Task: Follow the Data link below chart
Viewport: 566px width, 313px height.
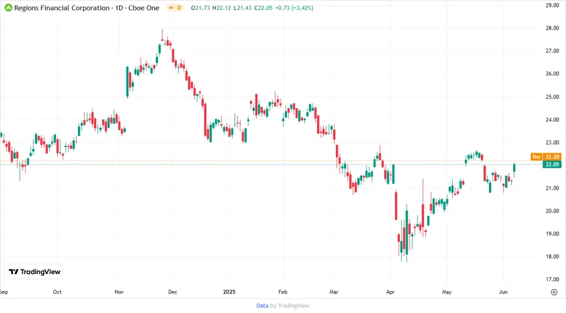Action: (x=262, y=306)
